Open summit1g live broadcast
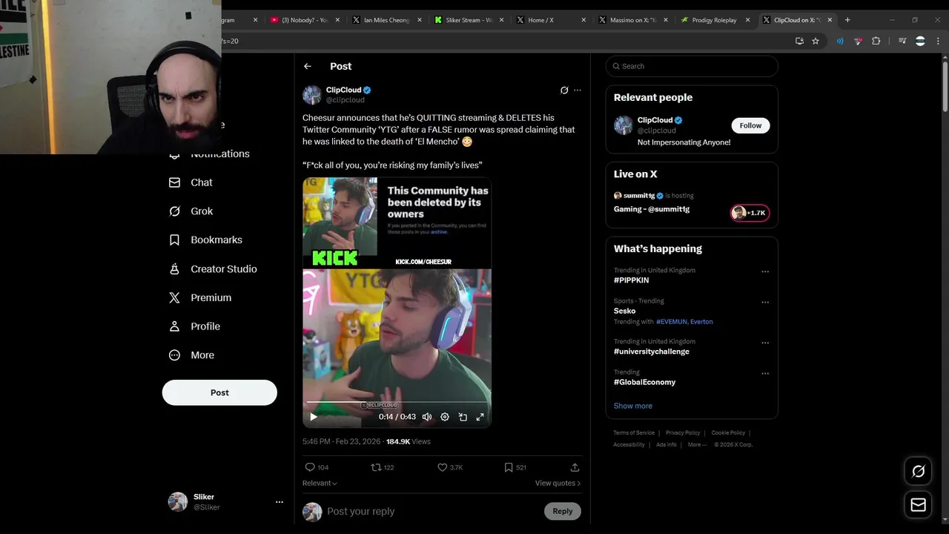 point(652,209)
